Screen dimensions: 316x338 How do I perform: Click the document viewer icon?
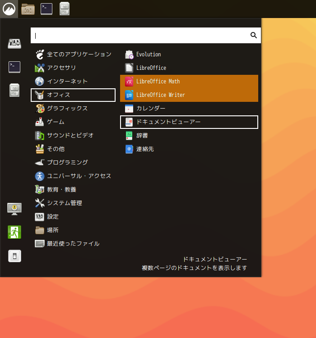pyautogui.click(x=129, y=122)
